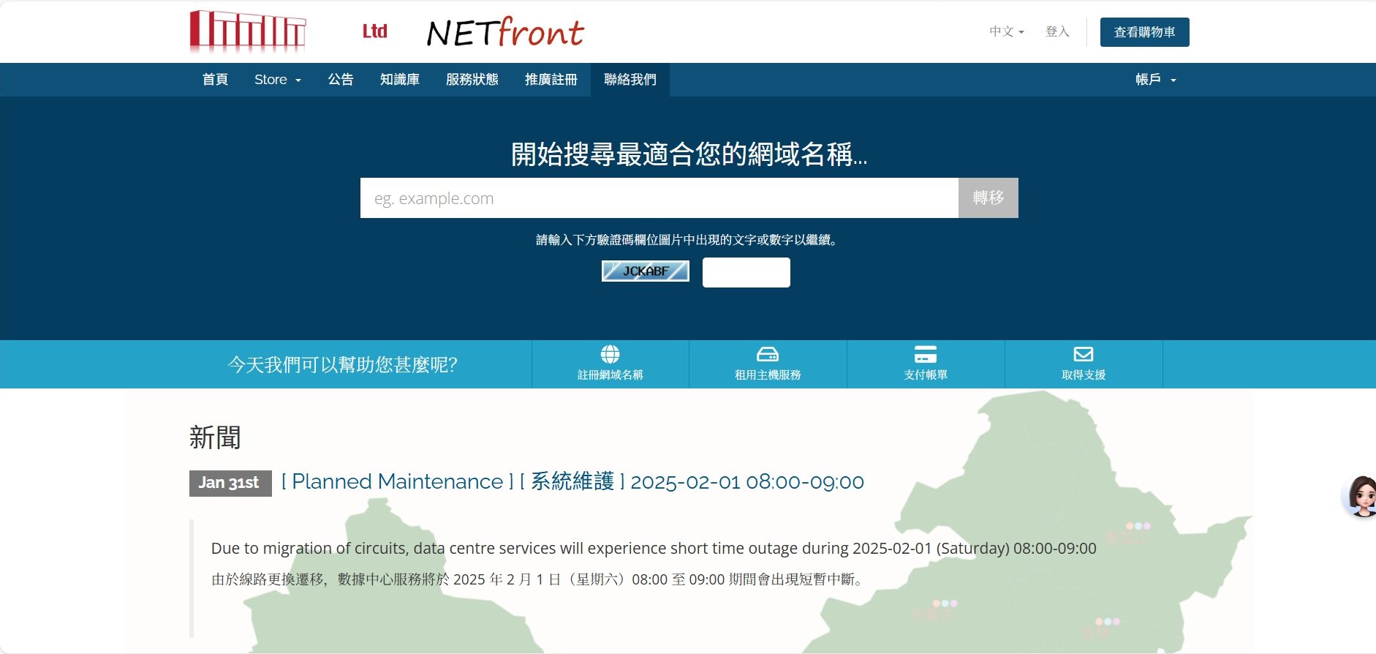
Task: Expand the 帳戶 account dropdown
Action: pos(1155,80)
